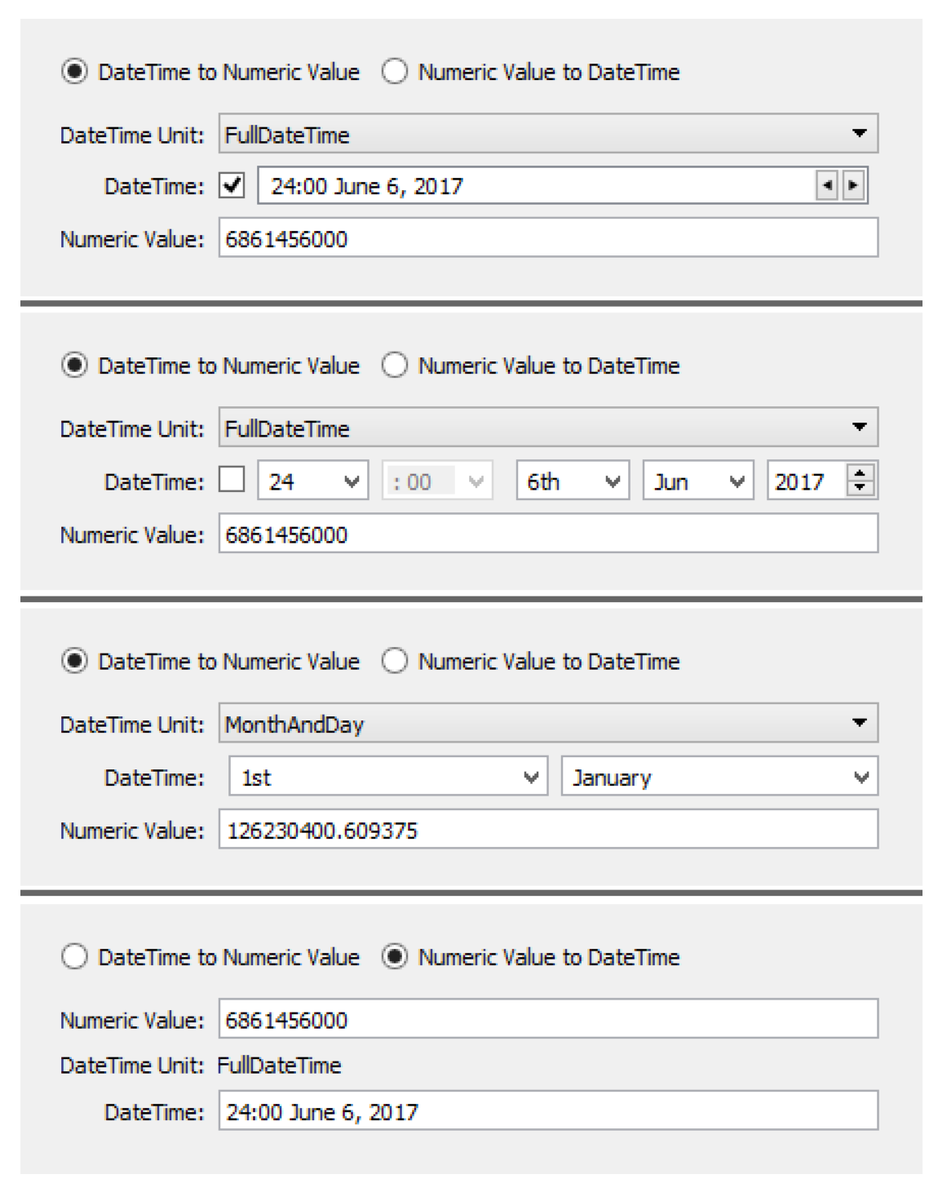Enable the unchecked DateTime checkbox beside hour 24

232,480
